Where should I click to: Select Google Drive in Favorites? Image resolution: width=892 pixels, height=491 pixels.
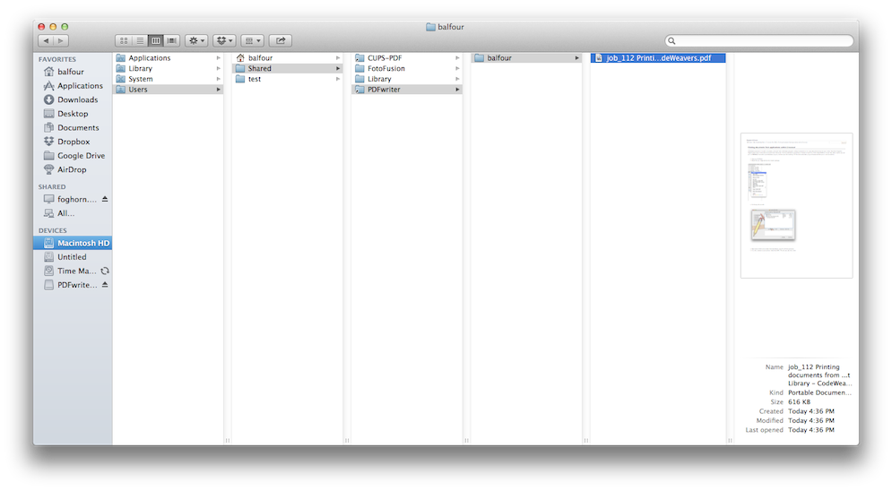pos(81,156)
